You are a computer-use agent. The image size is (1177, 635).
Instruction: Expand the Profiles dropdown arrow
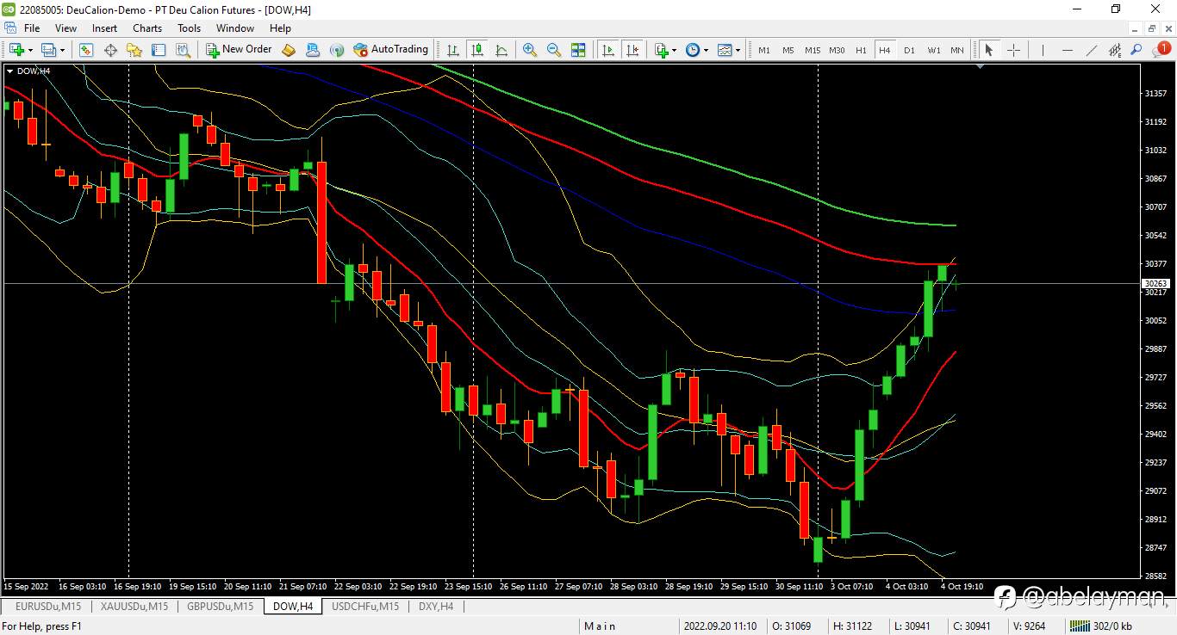point(62,50)
